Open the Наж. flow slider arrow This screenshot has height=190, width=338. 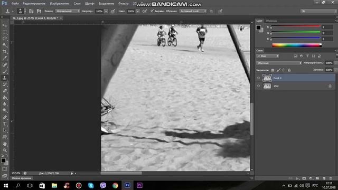tap(137, 11)
